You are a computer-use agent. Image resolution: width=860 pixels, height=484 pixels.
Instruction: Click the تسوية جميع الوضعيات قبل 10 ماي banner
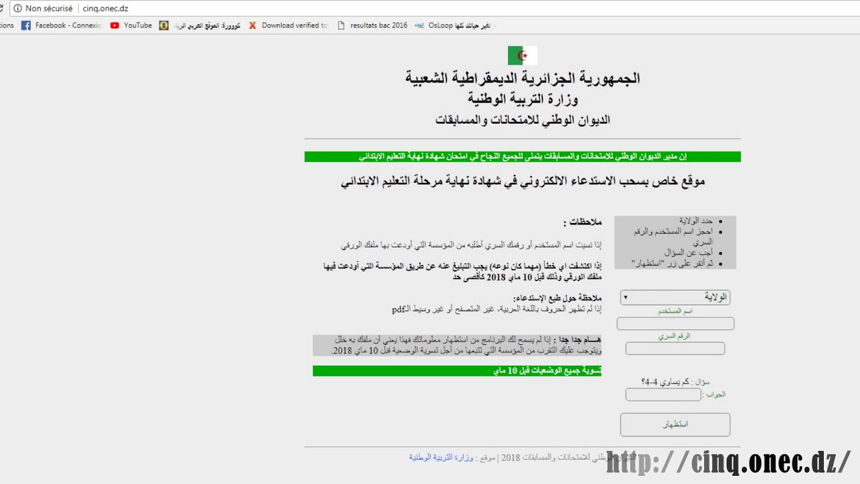point(457,370)
